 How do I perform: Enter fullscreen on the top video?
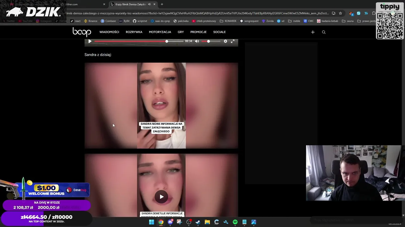(x=233, y=41)
